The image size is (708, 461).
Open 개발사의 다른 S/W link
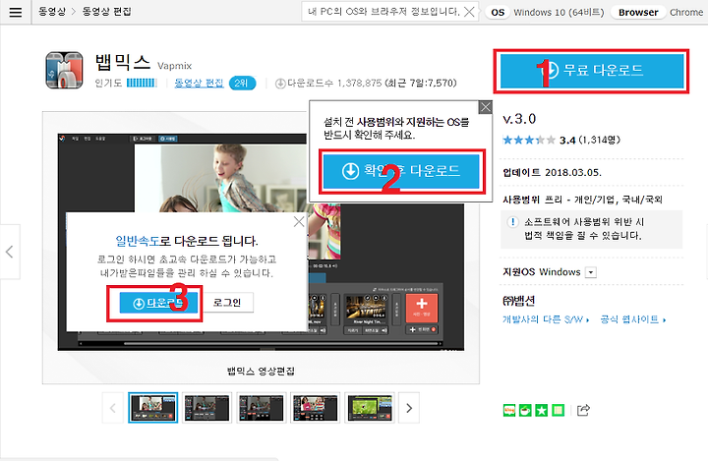546,319
